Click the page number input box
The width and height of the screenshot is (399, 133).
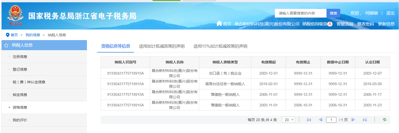pyautogui.click(x=331, y=120)
